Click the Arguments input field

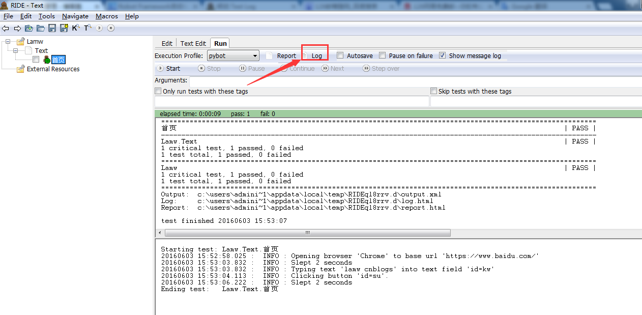point(416,80)
